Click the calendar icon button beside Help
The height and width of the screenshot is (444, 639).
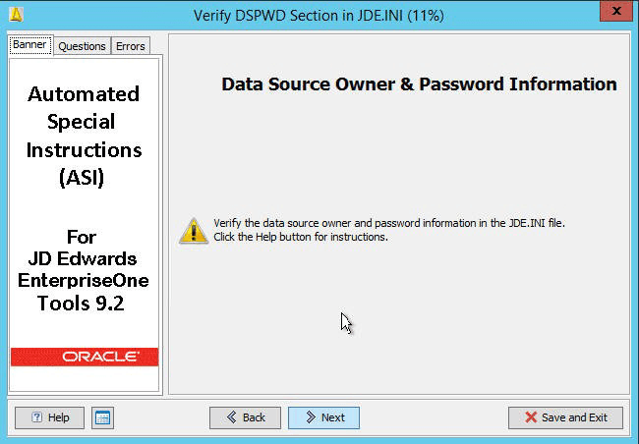point(102,417)
